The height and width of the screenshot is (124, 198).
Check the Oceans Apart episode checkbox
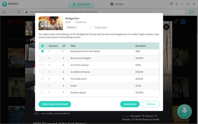42,93
